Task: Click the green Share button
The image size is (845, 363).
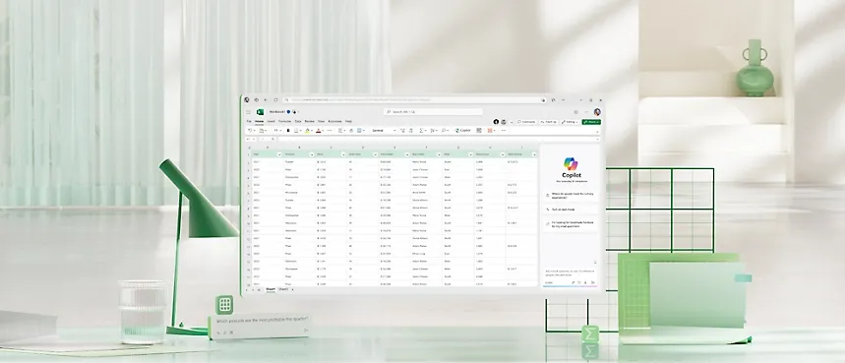Action: click(x=592, y=122)
